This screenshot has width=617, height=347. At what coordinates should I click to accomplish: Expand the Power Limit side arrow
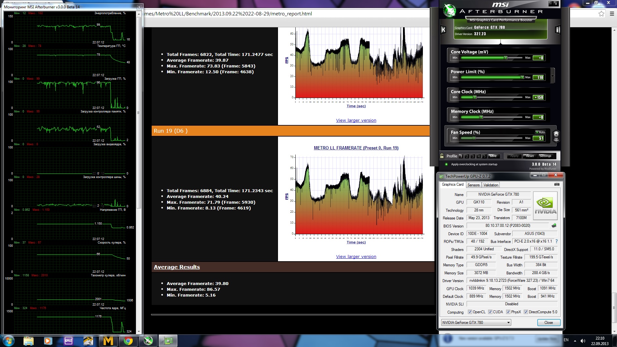click(552, 76)
